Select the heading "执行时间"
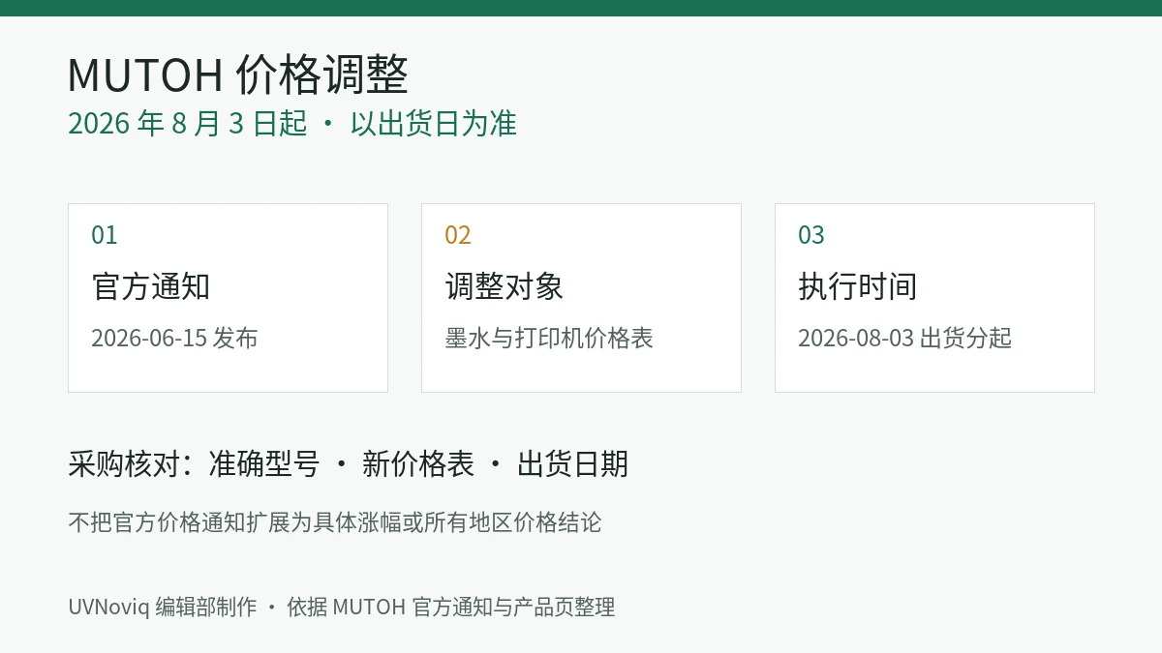This screenshot has width=1162, height=653. pos(857,286)
